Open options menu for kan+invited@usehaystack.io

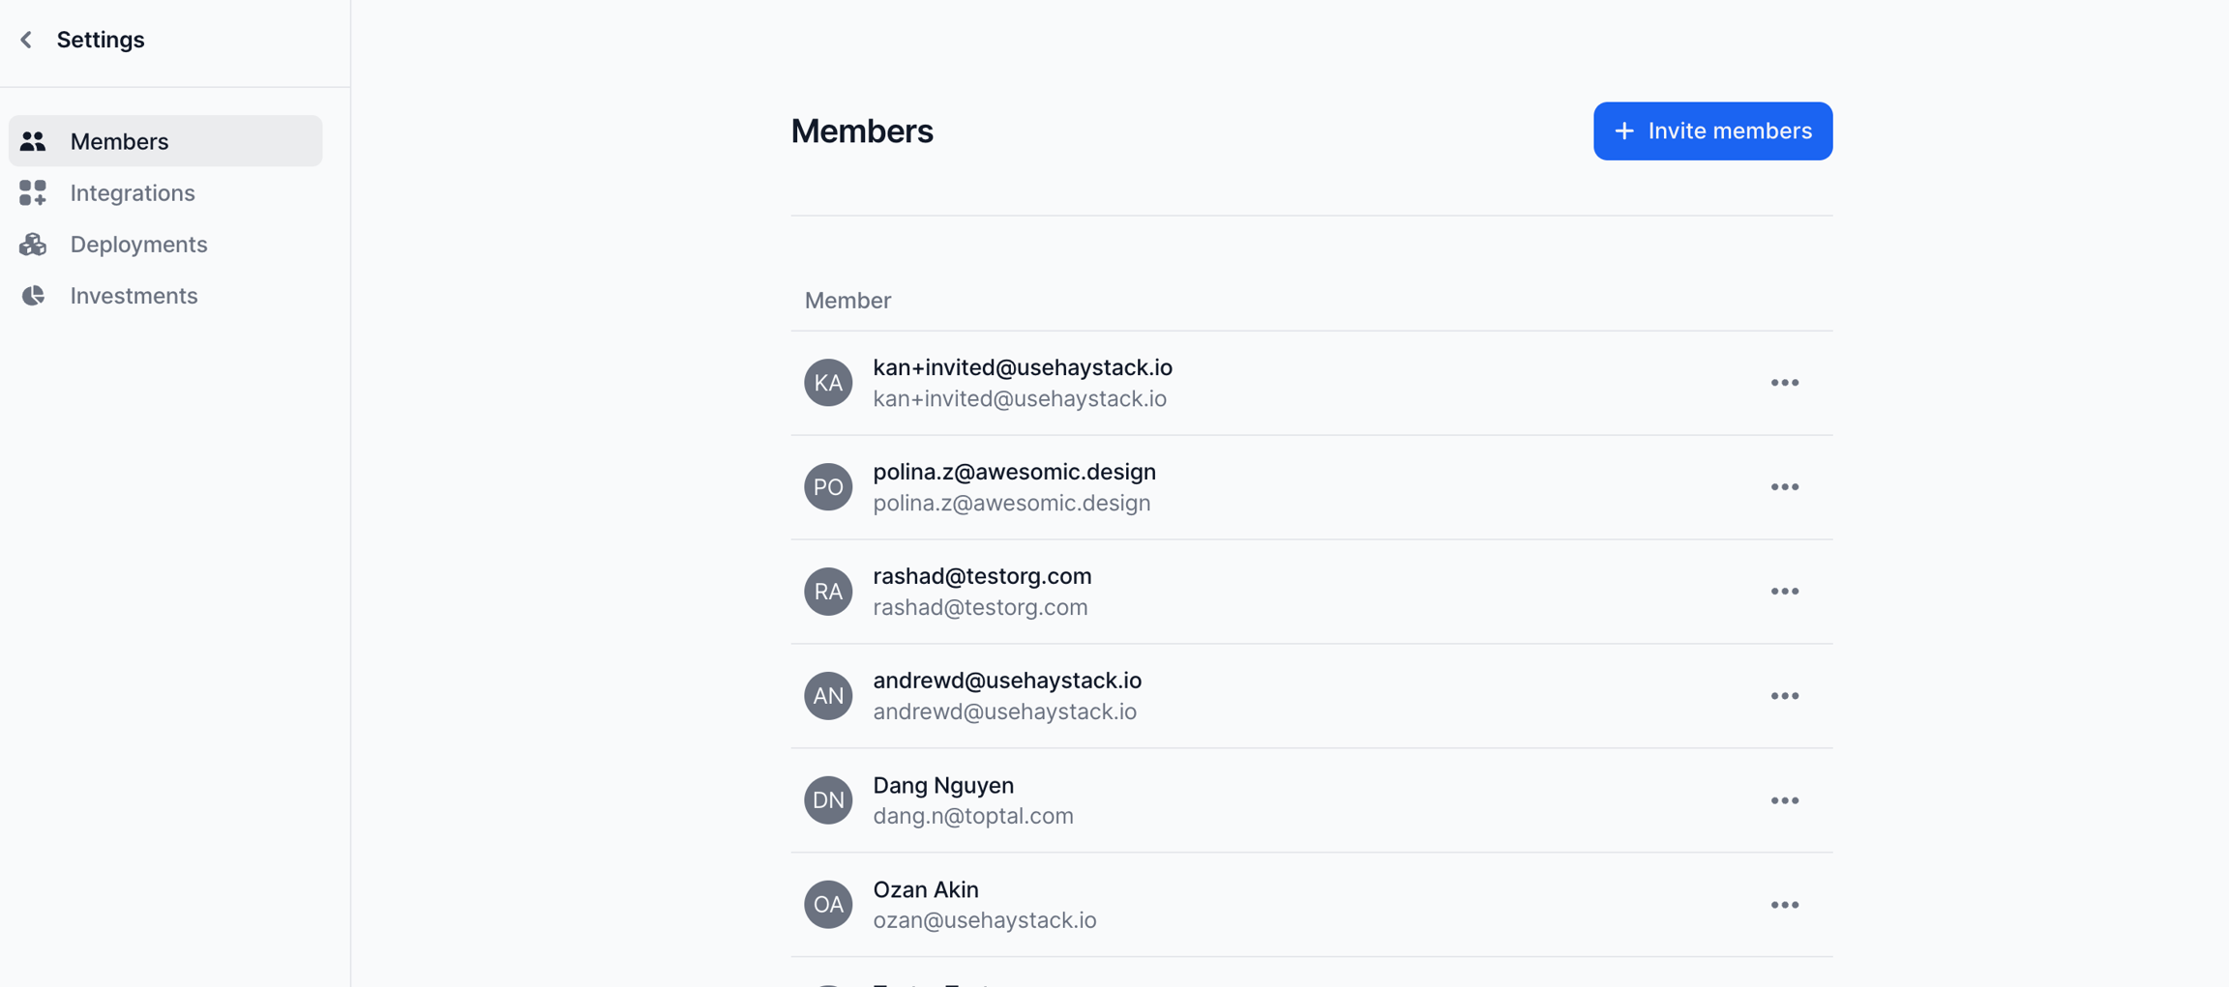[x=1784, y=383]
